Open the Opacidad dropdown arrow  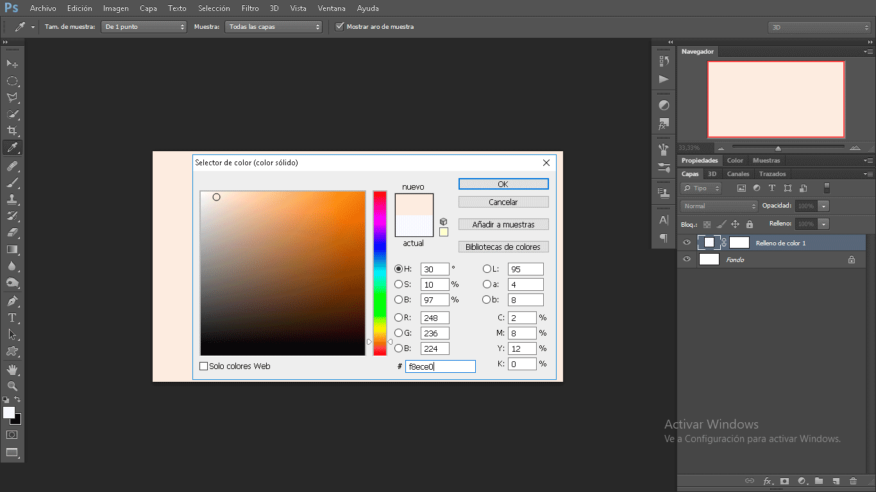click(x=823, y=206)
